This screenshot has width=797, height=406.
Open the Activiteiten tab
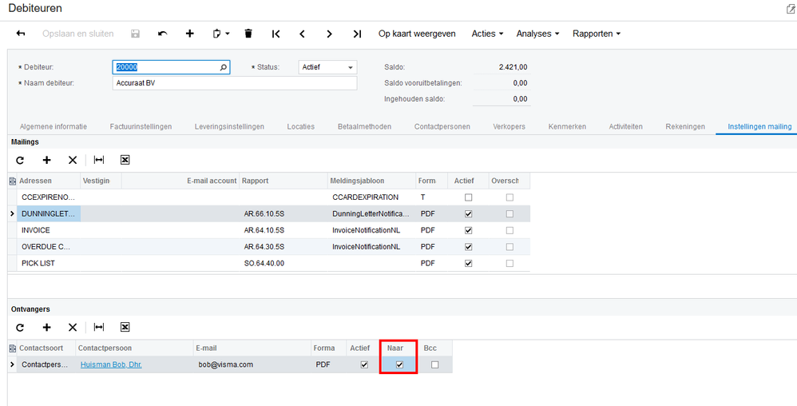(626, 126)
